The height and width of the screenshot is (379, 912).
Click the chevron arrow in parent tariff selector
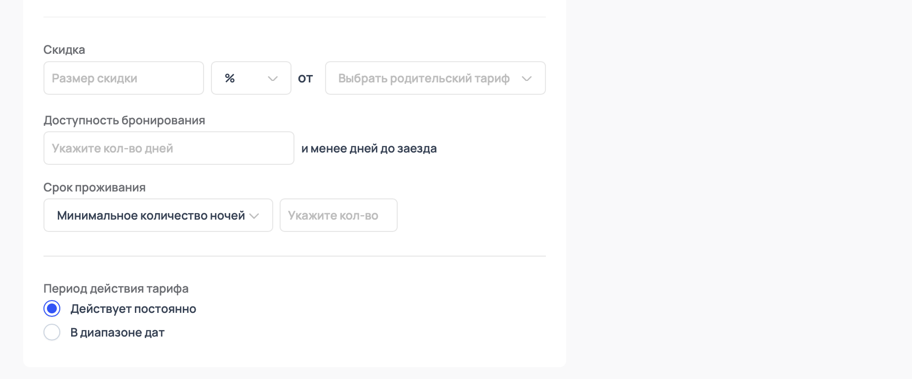pos(527,78)
